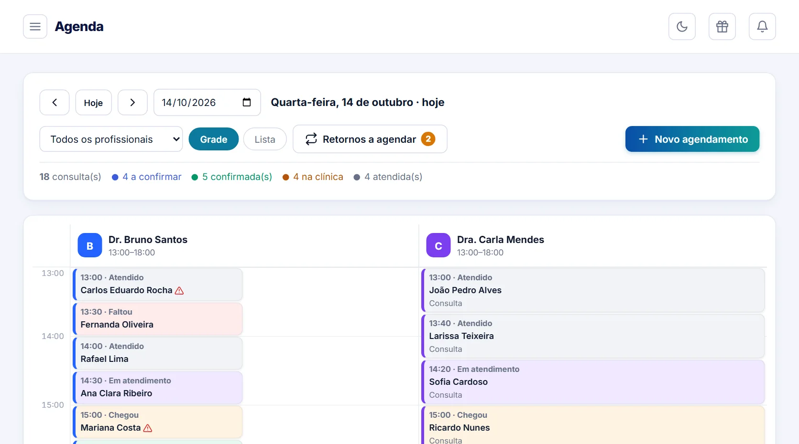Click the Hoje button

93,102
